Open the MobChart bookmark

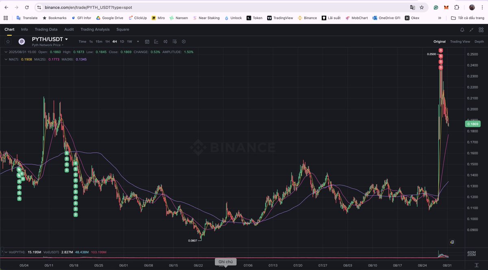(357, 18)
